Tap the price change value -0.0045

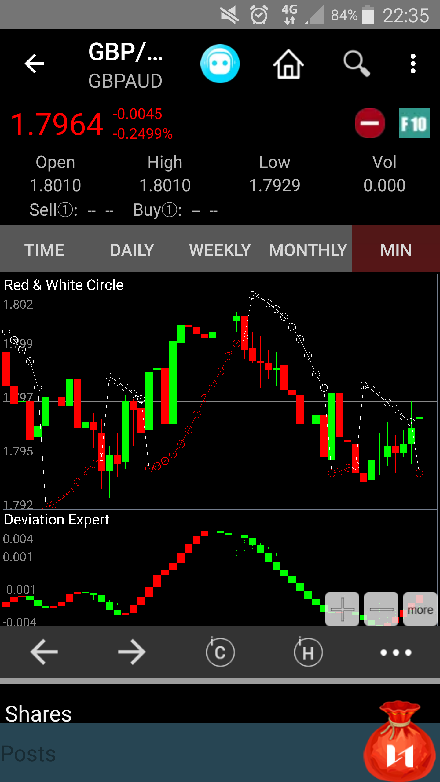point(137,114)
